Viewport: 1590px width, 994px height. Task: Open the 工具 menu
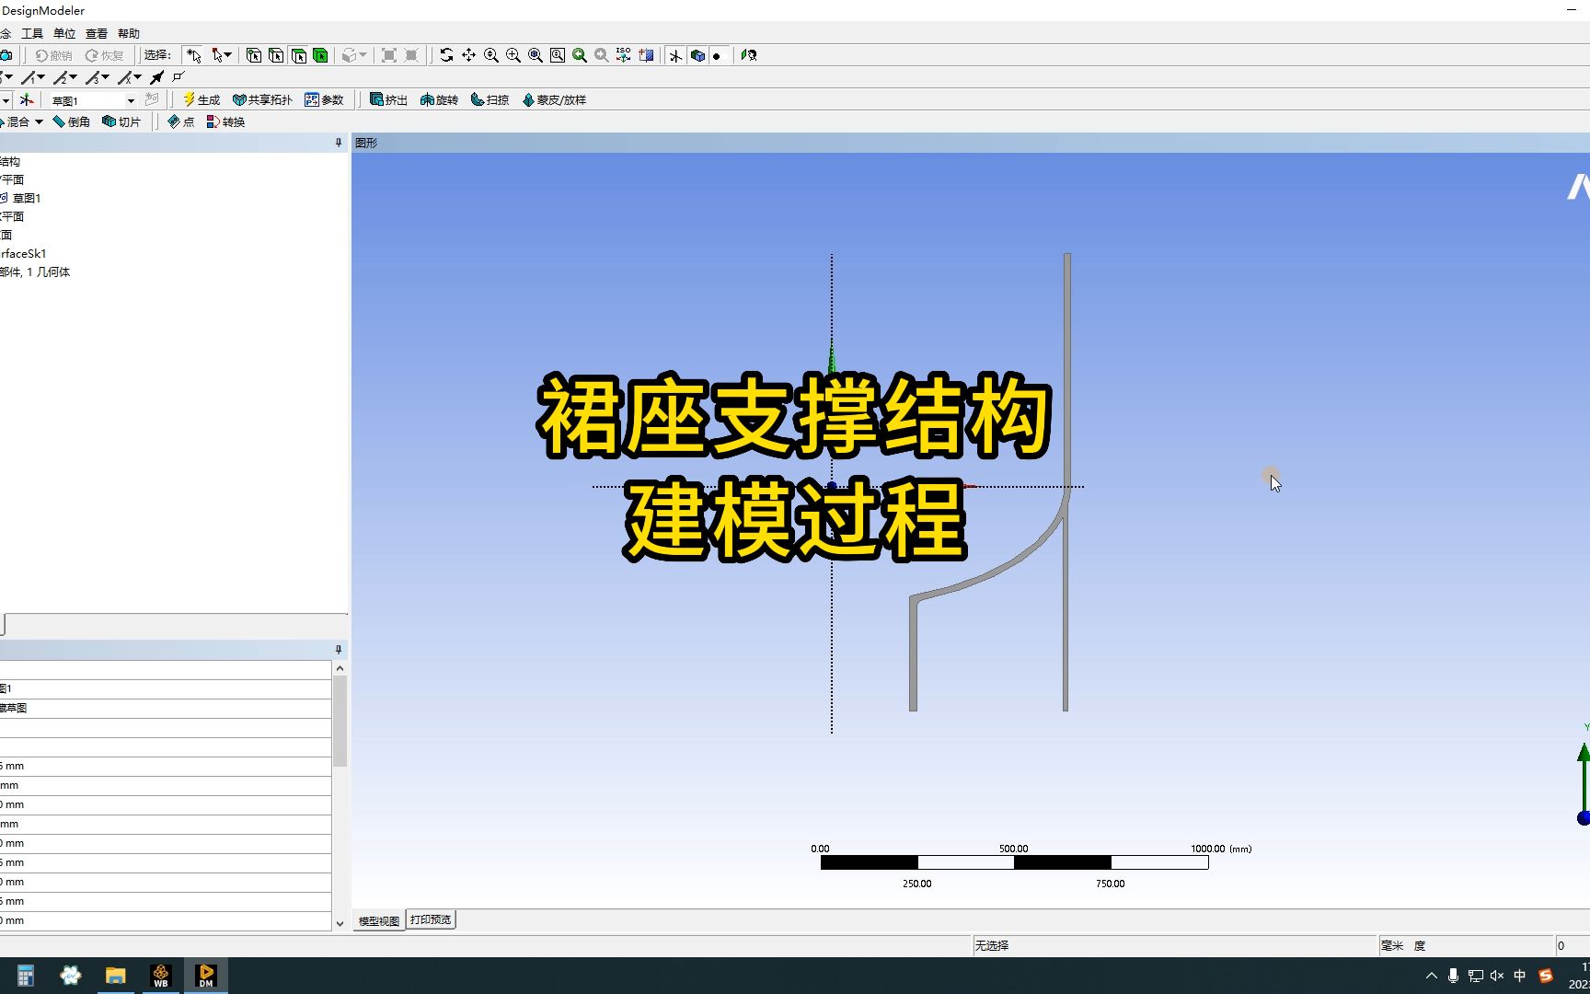[32, 33]
